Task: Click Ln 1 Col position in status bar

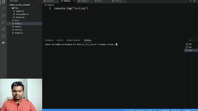Action: click(x=129, y=110)
